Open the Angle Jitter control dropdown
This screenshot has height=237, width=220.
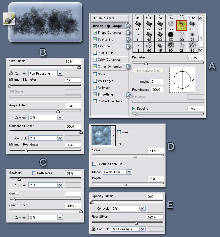pyautogui.click(x=46, y=117)
